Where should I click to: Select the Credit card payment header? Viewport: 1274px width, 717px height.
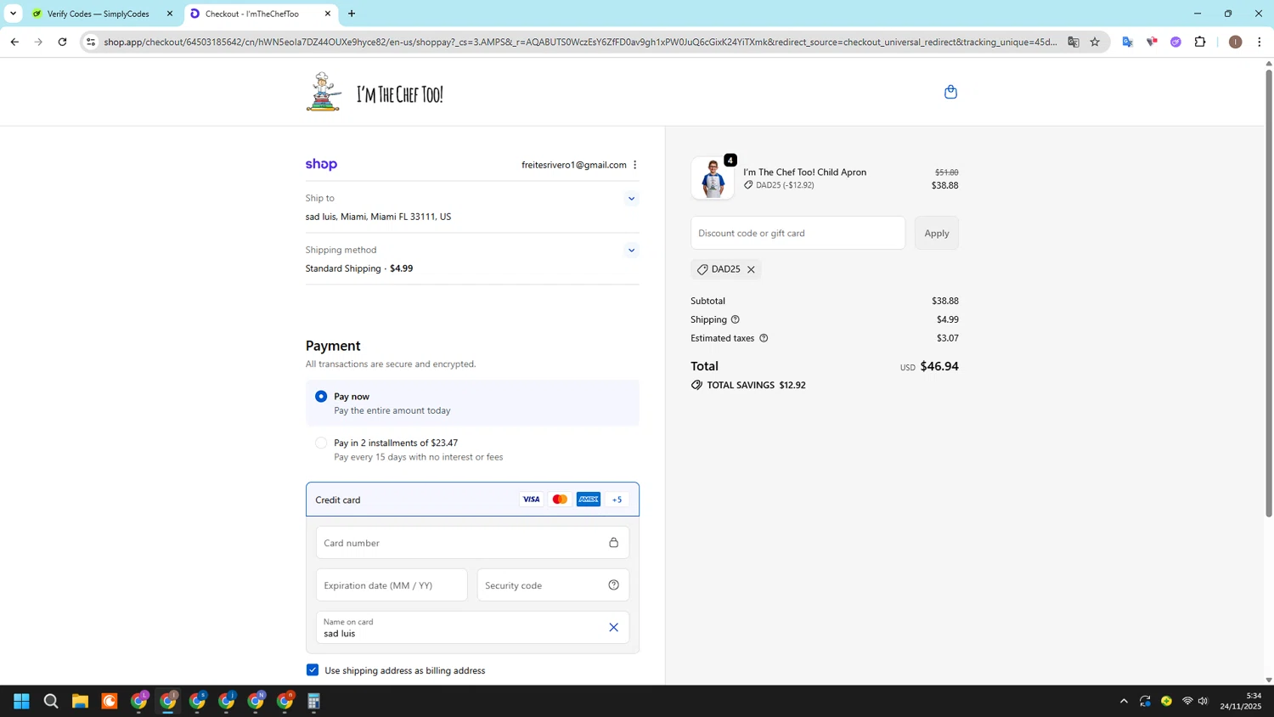(472, 500)
